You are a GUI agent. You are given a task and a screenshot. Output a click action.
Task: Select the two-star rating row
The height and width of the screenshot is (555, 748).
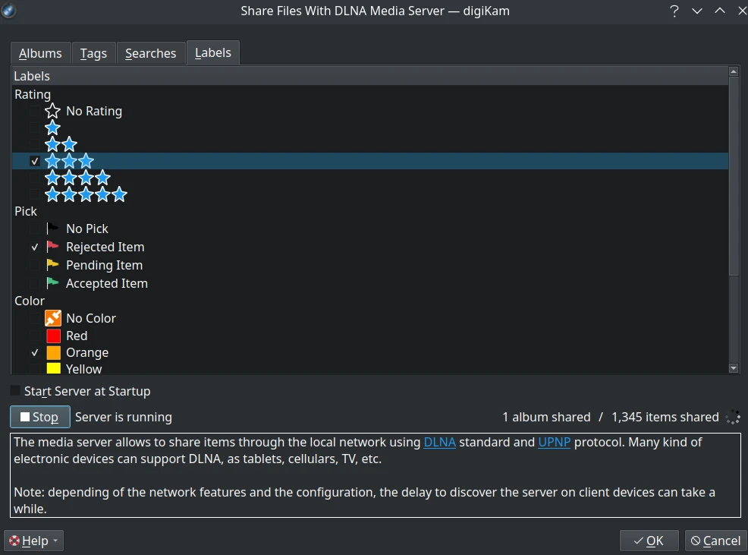click(x=370, y=144)
